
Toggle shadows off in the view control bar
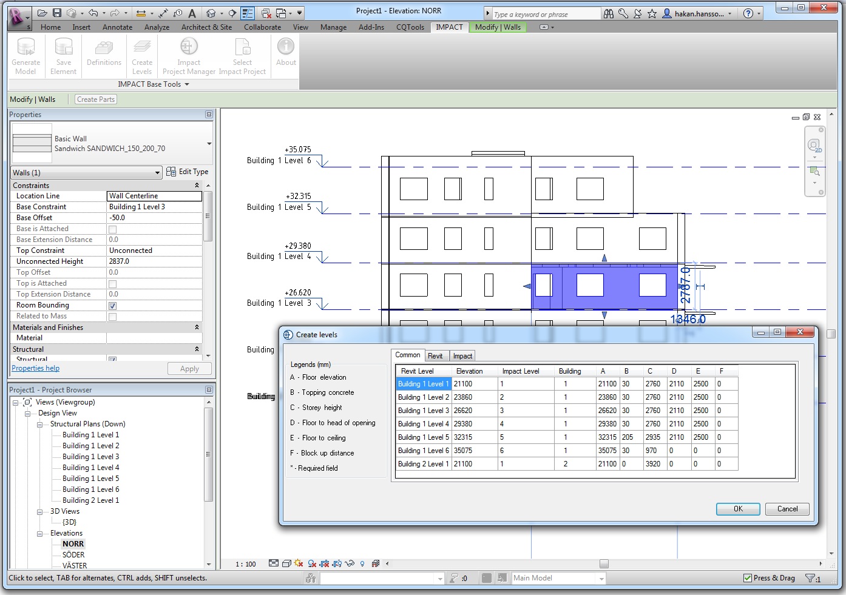point(298,563)
